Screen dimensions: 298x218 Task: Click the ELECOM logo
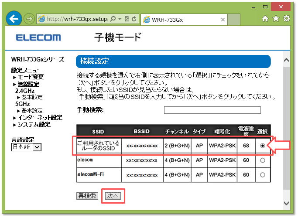coord(38,37)
